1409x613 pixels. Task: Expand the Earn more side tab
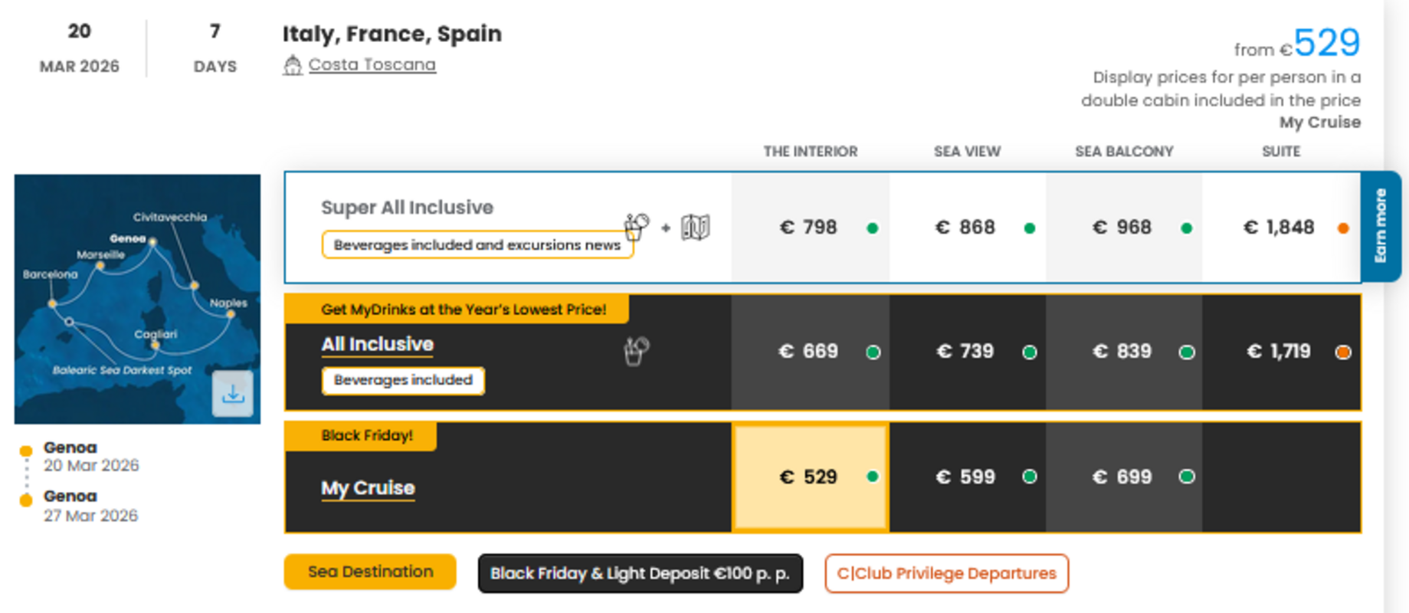pos(1381,226)
